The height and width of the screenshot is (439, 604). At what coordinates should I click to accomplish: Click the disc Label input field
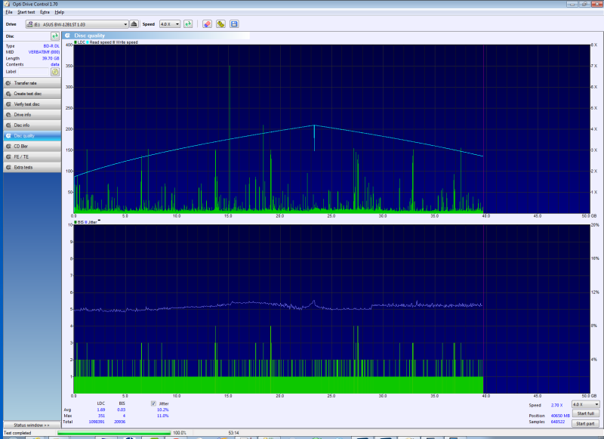coord(34,72)
